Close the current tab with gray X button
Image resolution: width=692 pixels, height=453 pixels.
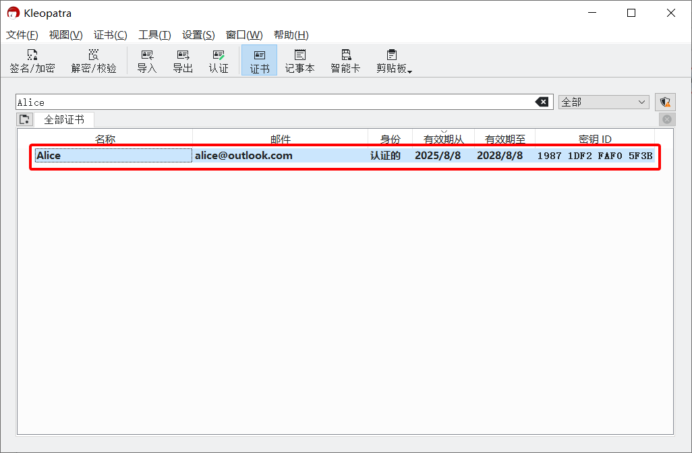click(x=666, y=119)
